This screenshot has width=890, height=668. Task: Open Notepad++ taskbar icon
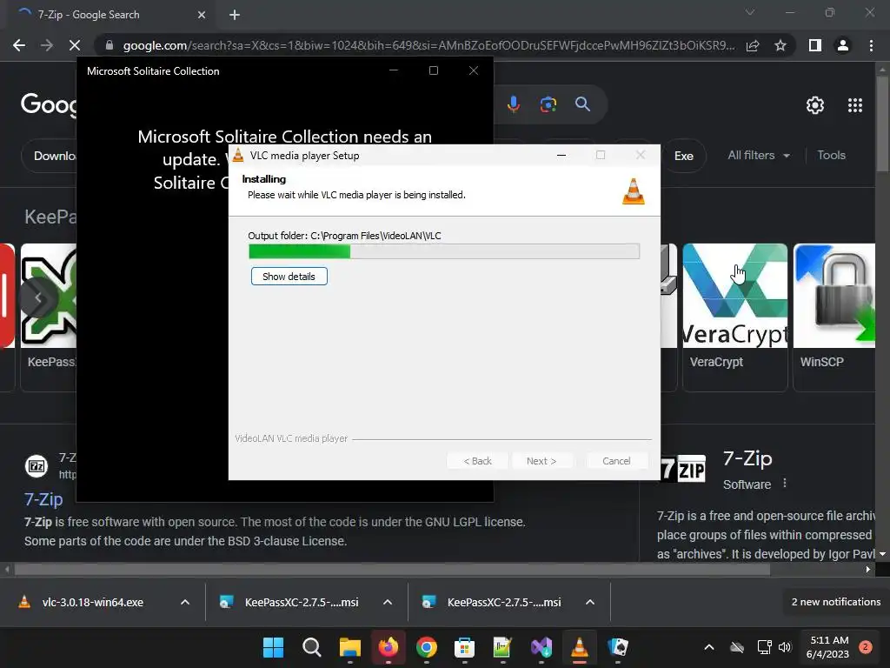503,647
